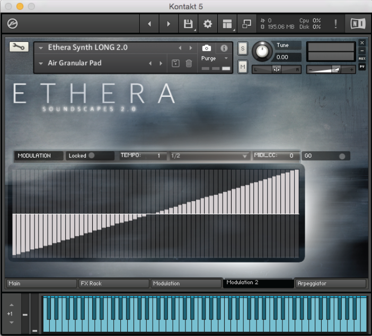Open the save floppy disk menu
372x336 pixels.
(188, 24)
